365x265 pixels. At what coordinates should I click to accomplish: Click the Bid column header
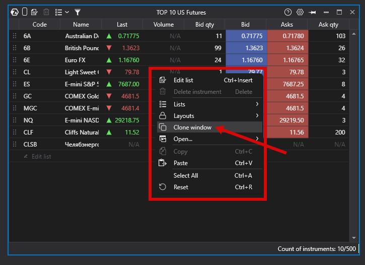(245, 25)
